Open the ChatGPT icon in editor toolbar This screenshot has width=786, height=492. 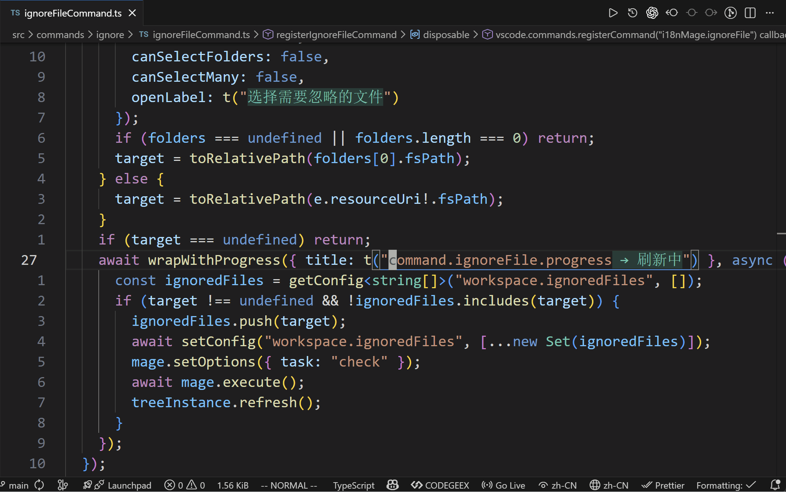(652, 13)
